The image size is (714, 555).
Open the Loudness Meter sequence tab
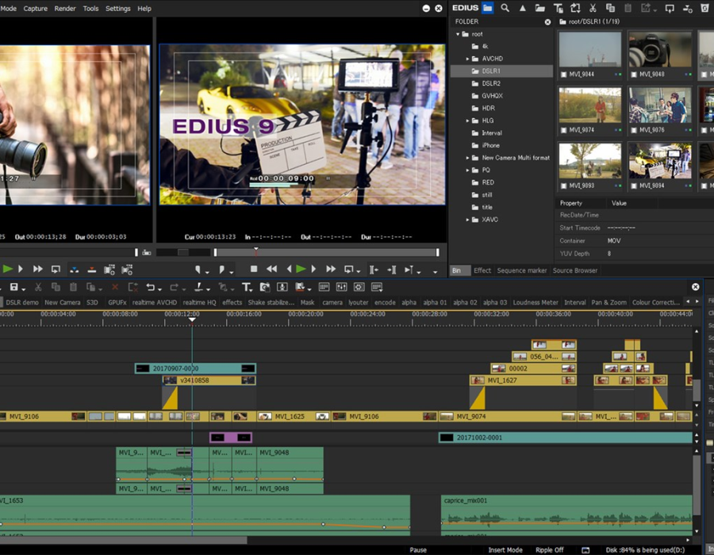[535, 302]
